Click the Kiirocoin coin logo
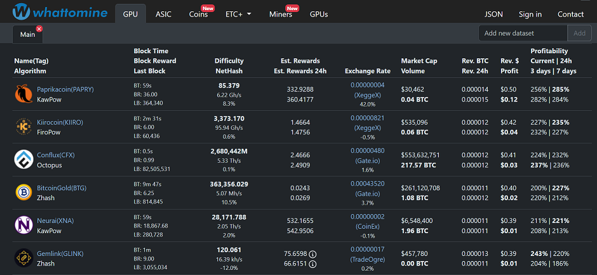597x275 pixels. pyautogui.click(x=23, y=127)
